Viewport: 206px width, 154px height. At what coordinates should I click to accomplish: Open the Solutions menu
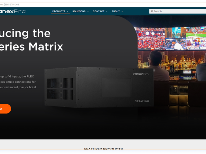(79, 11)
